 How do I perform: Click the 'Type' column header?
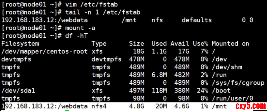pyautogui.click(x=99, y=43)
